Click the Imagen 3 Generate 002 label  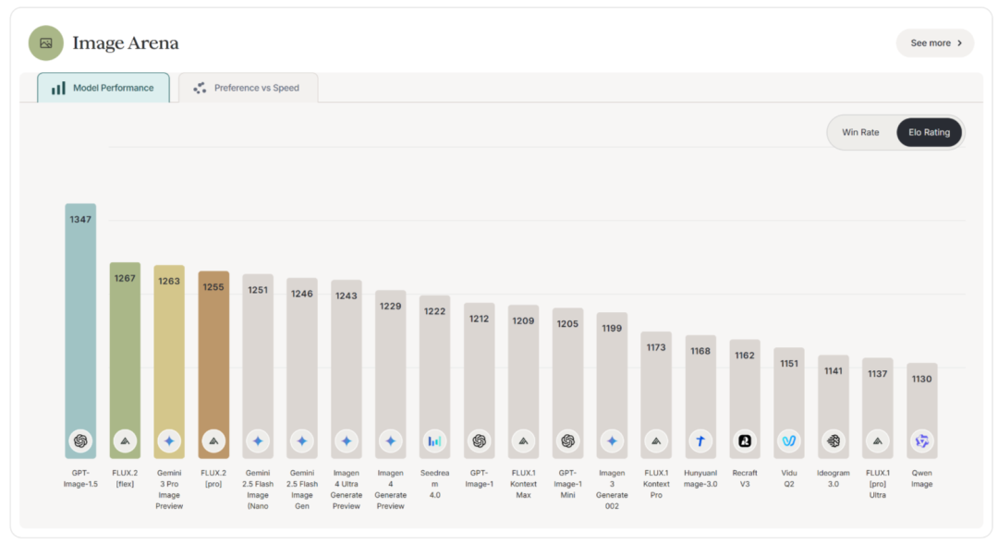tap(612, 489)
